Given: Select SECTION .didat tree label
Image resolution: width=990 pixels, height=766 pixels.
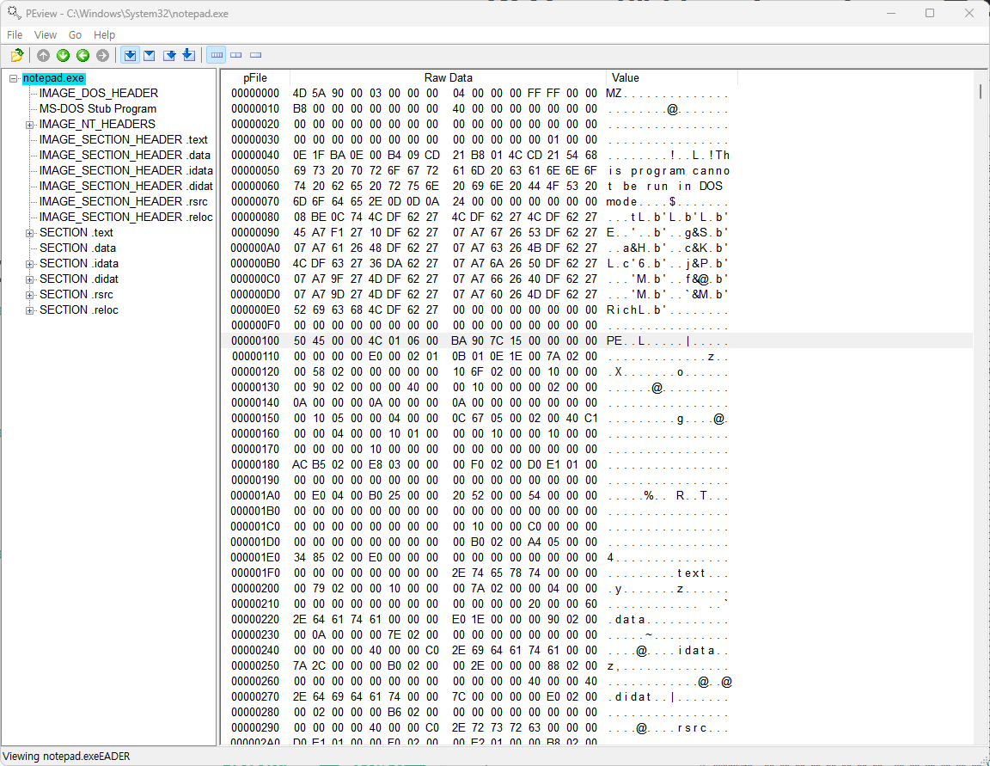Looking at the screenshot, I should pos(79,279).
